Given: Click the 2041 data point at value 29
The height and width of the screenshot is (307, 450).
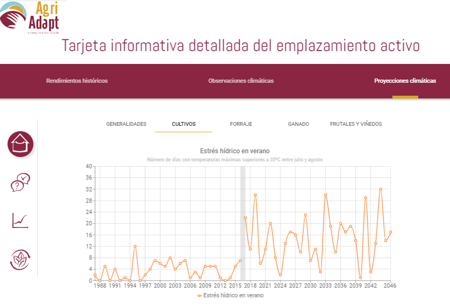Looking at the screenshot, I should (365, 198).
